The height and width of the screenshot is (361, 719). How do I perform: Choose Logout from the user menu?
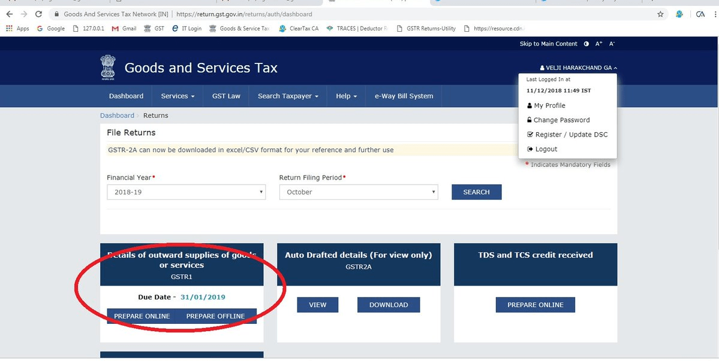546,149
